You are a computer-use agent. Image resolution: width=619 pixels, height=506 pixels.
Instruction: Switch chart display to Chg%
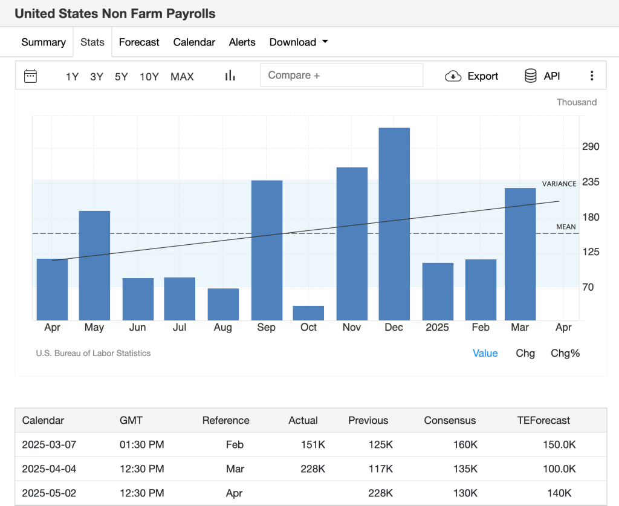pyautogui.click(x=565, y=353)
